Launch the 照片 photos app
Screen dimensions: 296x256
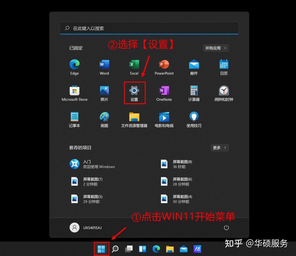point(104,93)
